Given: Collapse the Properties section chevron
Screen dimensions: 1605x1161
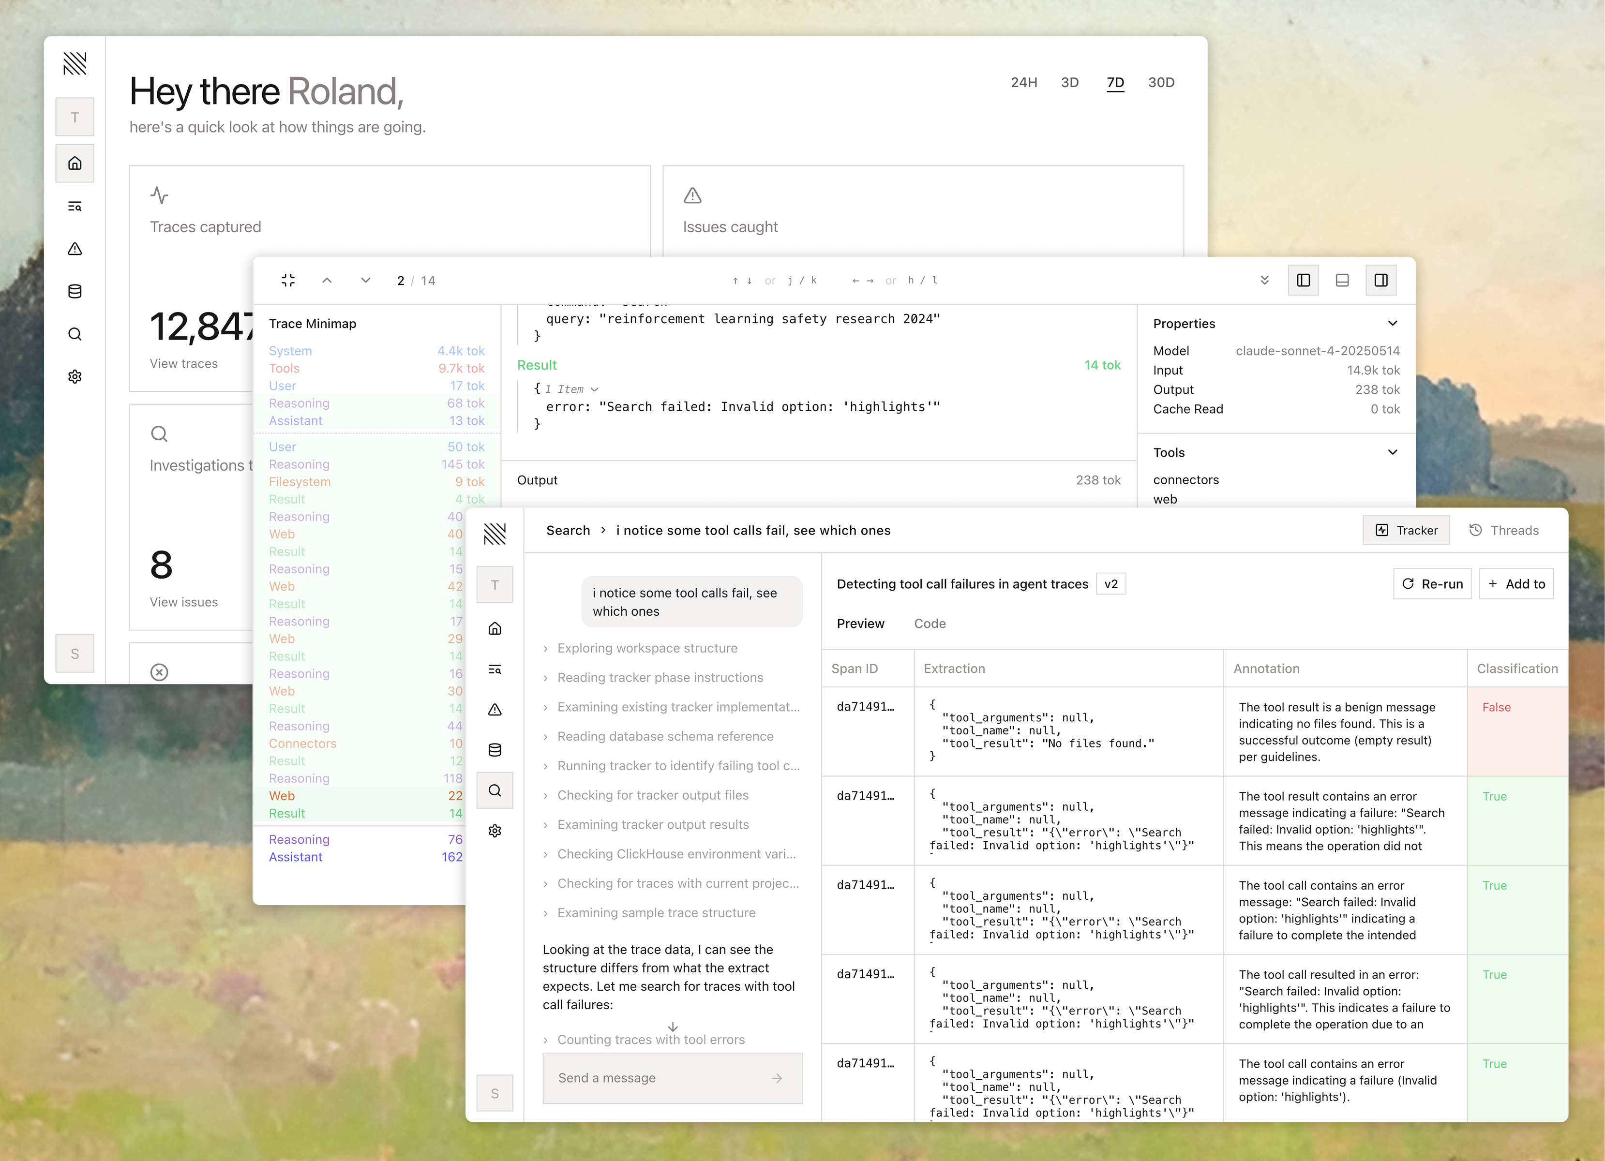Looking at the screenshot, I should click(1393, 323).
